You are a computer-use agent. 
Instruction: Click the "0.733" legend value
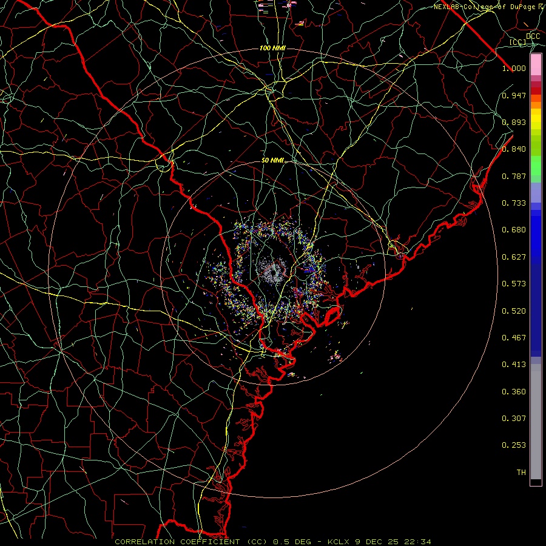tap(514, 203)
